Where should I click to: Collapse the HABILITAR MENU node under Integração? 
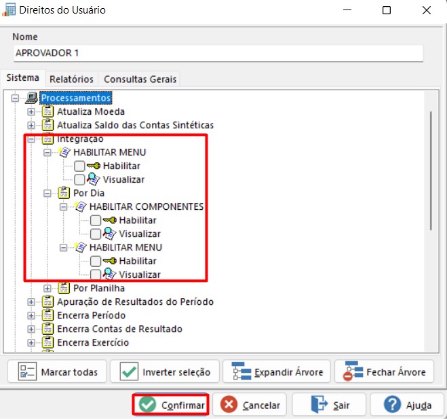(47, 152)
